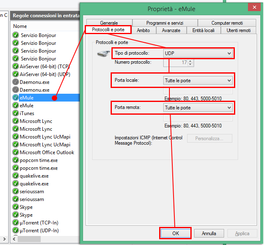Switch to the Computer remoti tab

click(227, 23)
